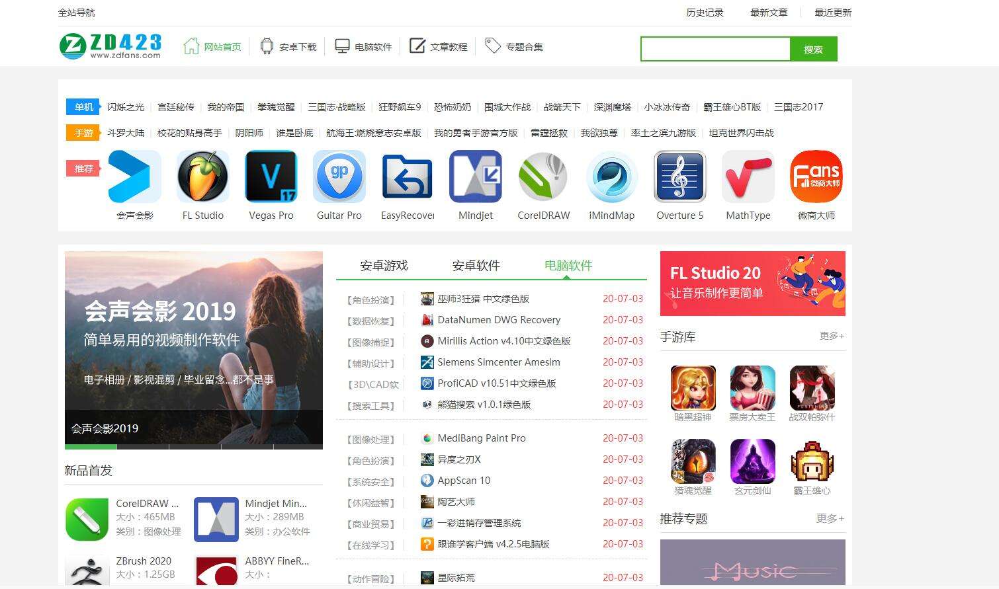Open 安卓下载 navigation item

[x=288, y=47]
